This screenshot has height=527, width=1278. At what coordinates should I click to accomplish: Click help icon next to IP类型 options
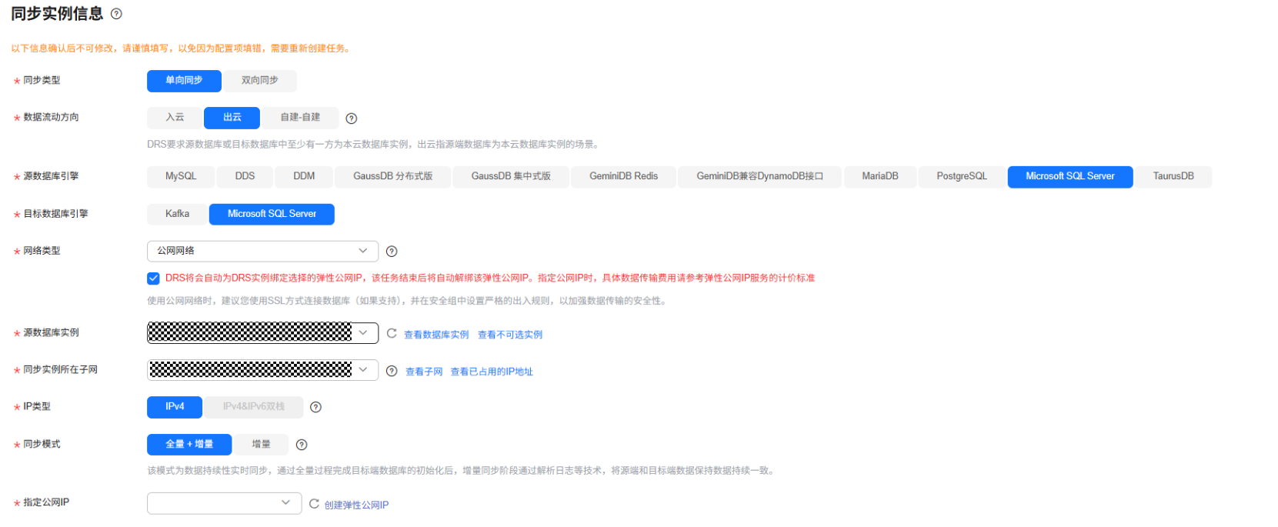coord(315,407)
